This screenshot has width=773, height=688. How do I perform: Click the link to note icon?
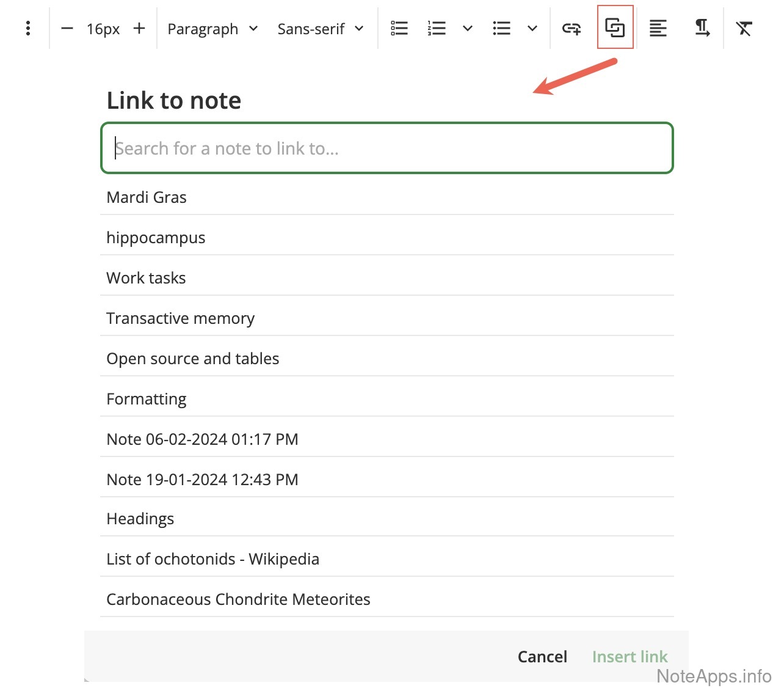point(615,27)
